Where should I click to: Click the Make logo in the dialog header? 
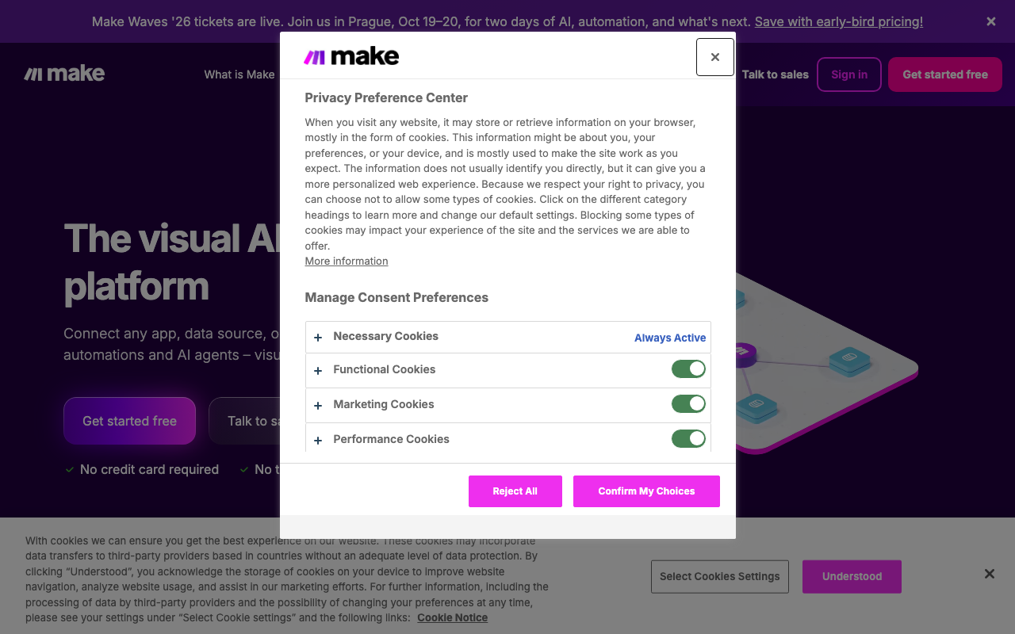[x=351, y=56]
